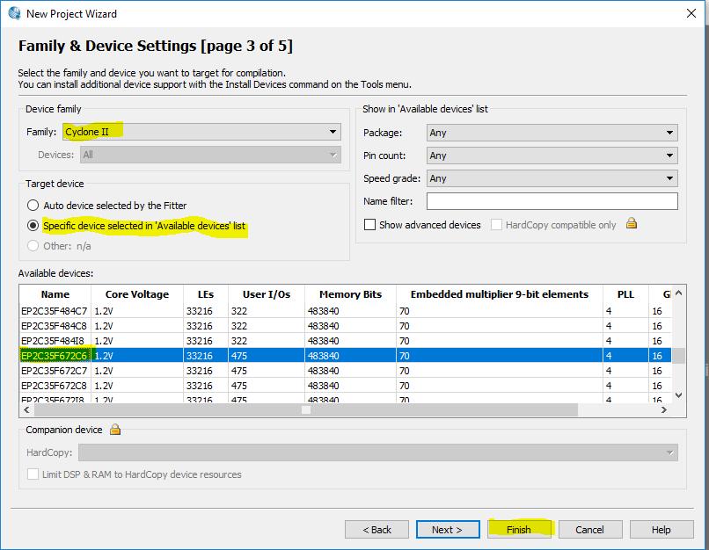Click the device list vertical scrollbar thumb

click(678, 356)
